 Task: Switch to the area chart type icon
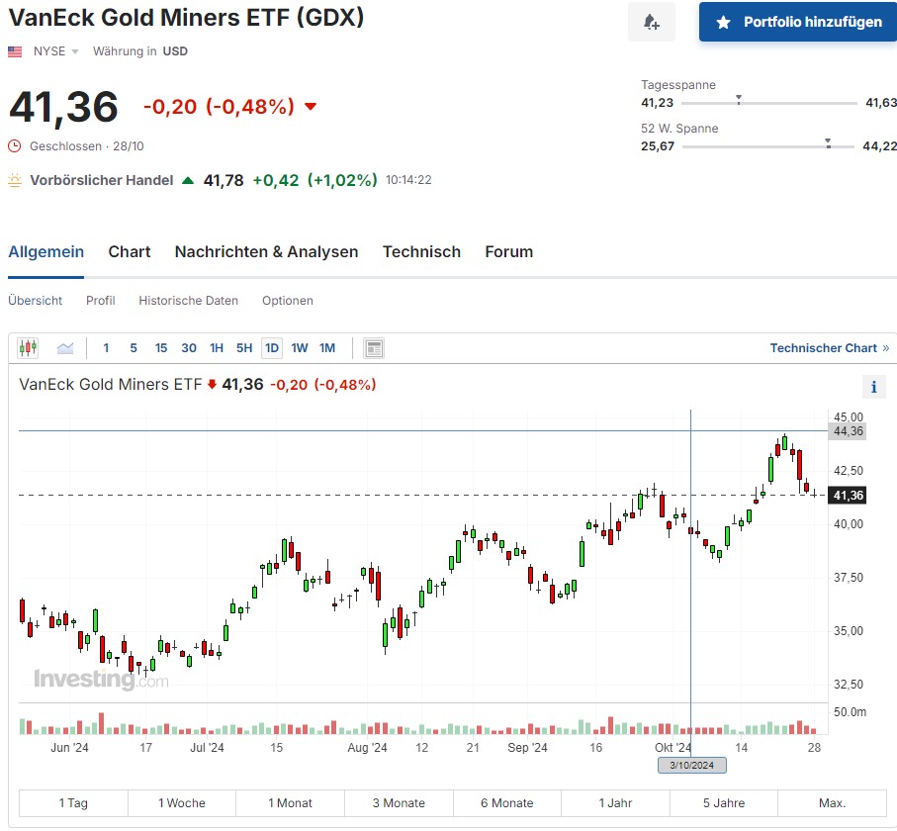click(65, 347)
